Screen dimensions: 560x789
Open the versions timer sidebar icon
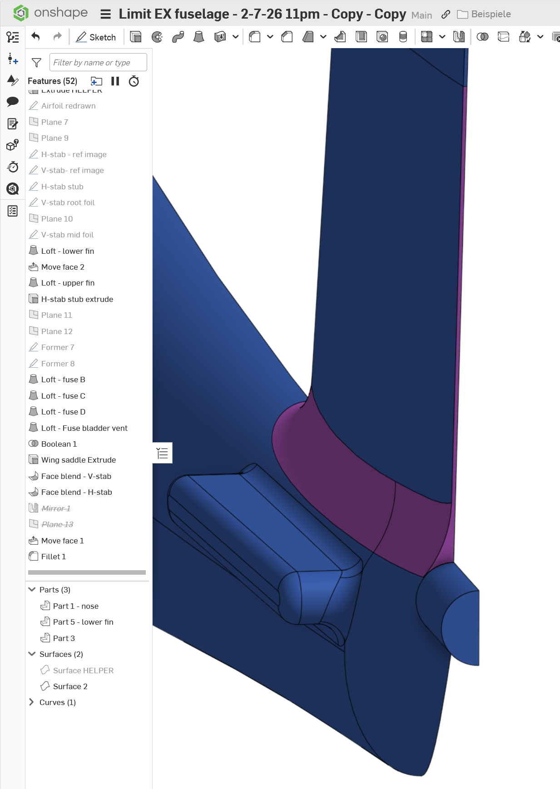point(13,167)
